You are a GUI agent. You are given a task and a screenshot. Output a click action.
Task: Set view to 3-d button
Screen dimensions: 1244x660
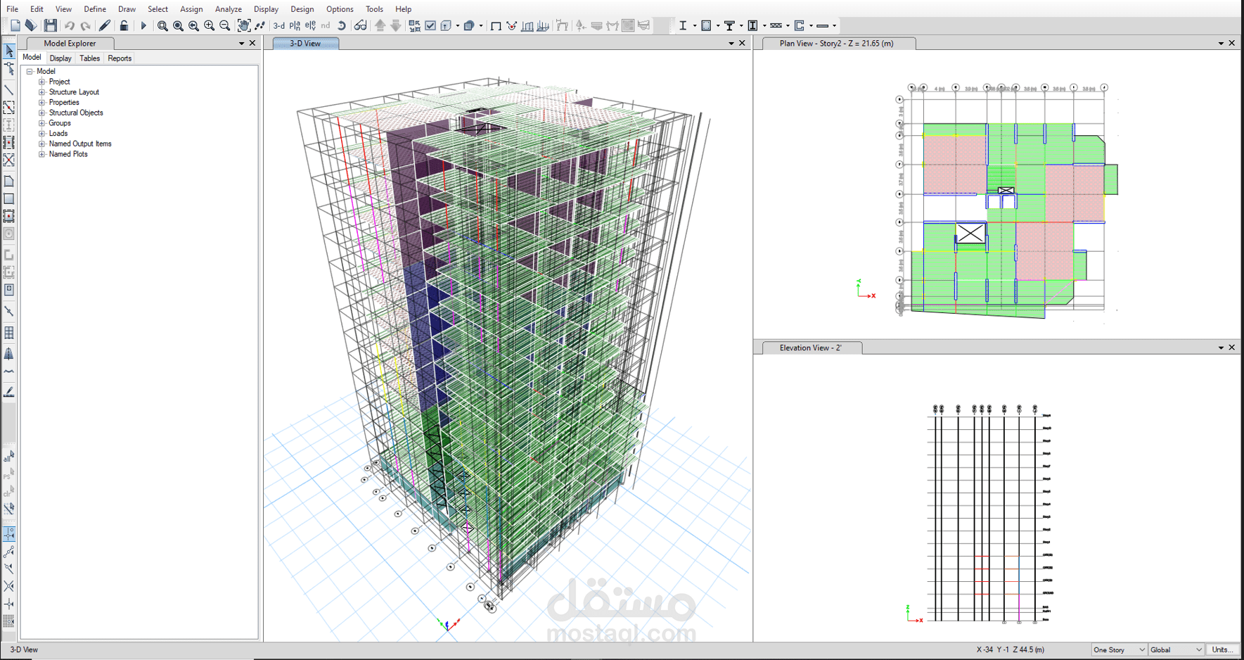pyautogui.click(x=279, y=26)
